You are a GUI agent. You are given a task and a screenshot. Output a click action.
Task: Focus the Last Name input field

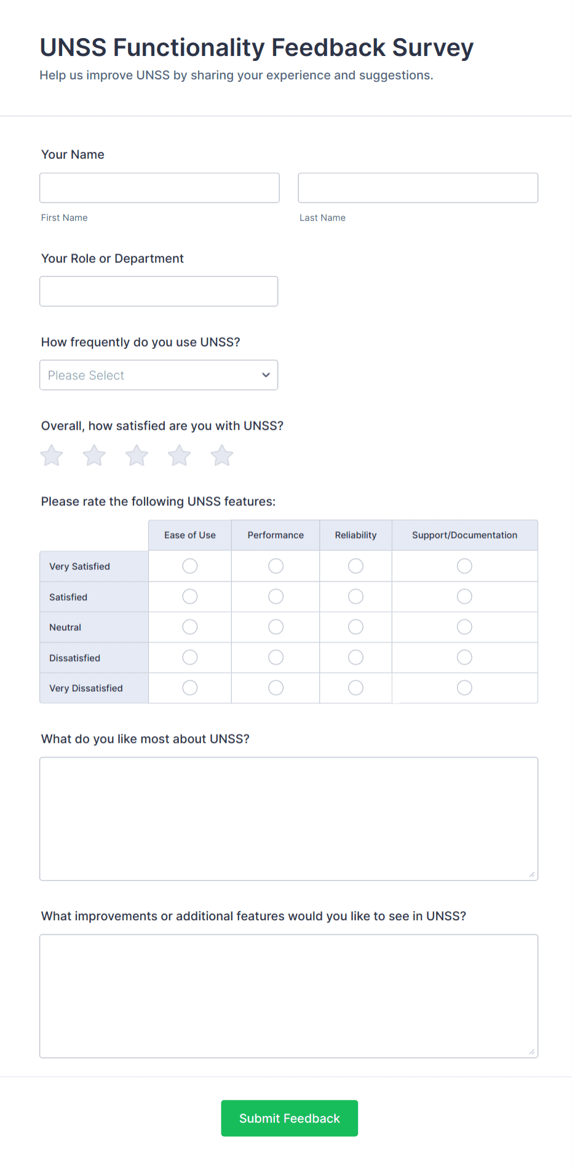[417, 188]
